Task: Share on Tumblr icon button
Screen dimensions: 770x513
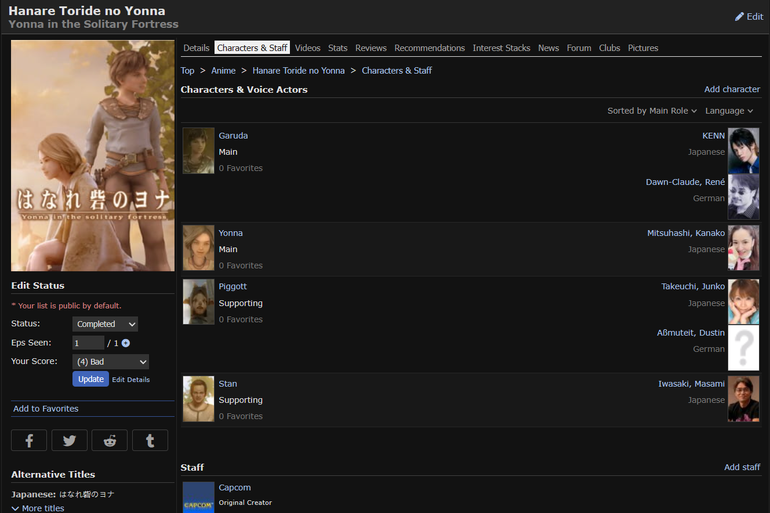Action: pyautogui.click(x=150, y=441)
